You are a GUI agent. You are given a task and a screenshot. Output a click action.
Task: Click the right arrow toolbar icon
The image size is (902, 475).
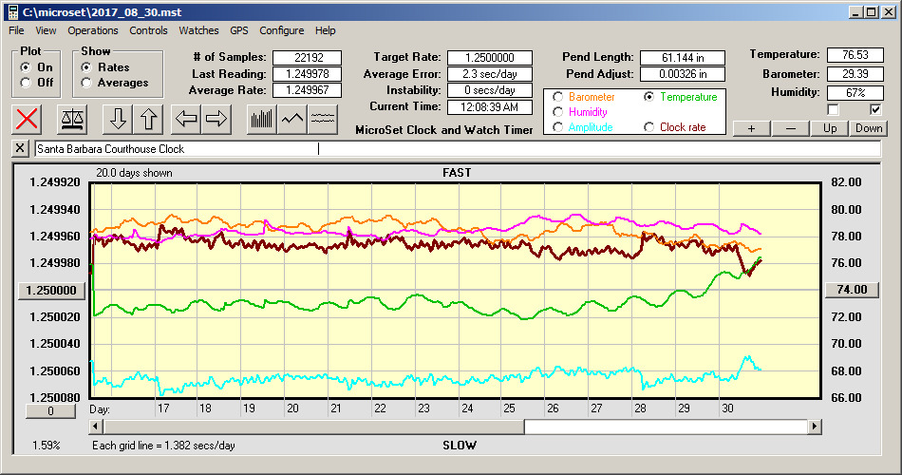point(216,119)
